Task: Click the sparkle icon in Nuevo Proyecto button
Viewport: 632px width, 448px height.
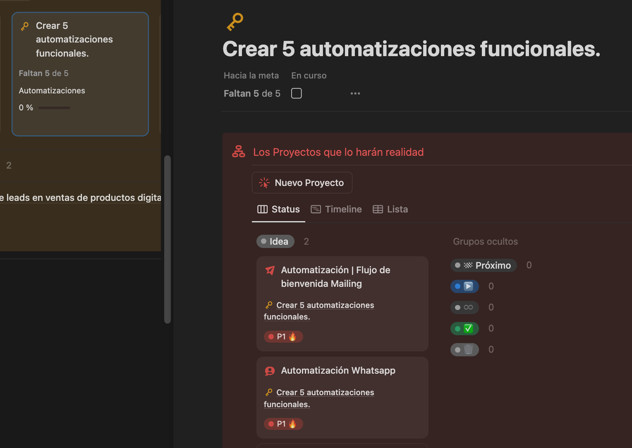Action: [x=264, y=183]
